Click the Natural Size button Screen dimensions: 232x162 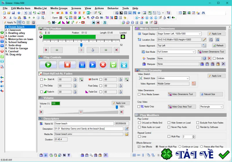click(211, 94)
